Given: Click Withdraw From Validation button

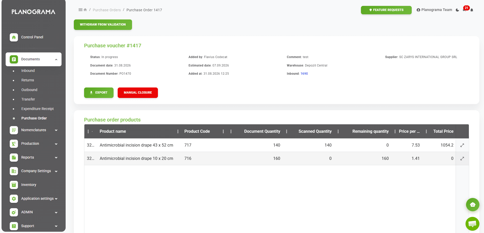Looking at the screenshot, I should click(103, 25).
